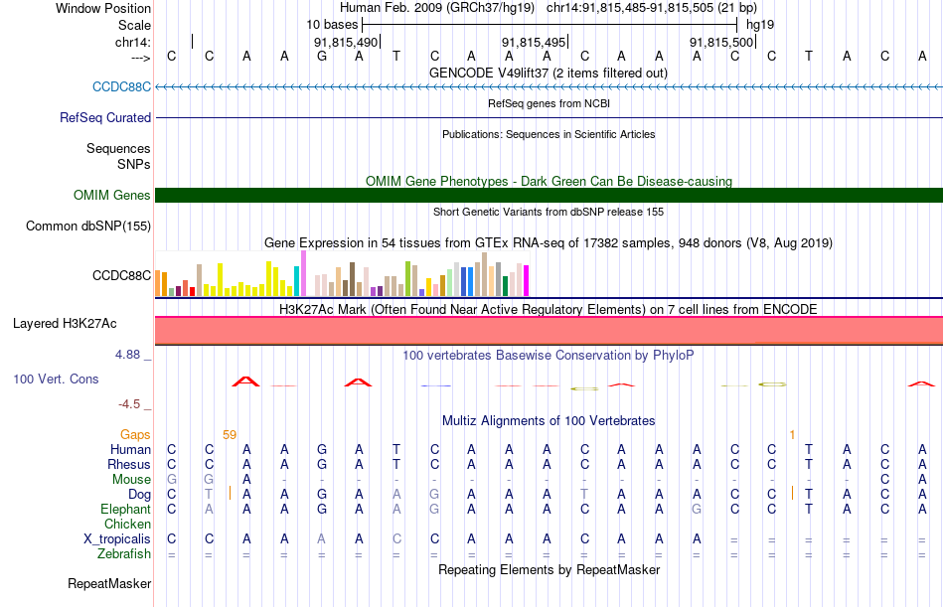Click the Common dbSNP(155) track label
The height and width of the screenshot is (607, 944).
coord(87,226)
